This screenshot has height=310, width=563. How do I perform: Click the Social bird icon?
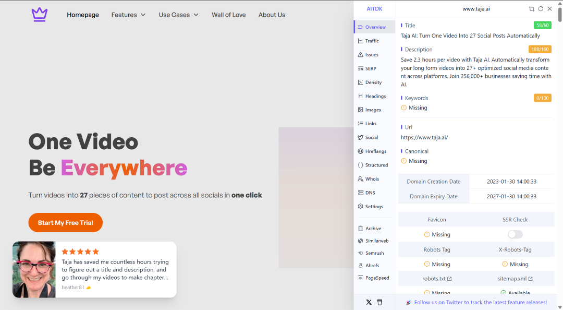361,137
